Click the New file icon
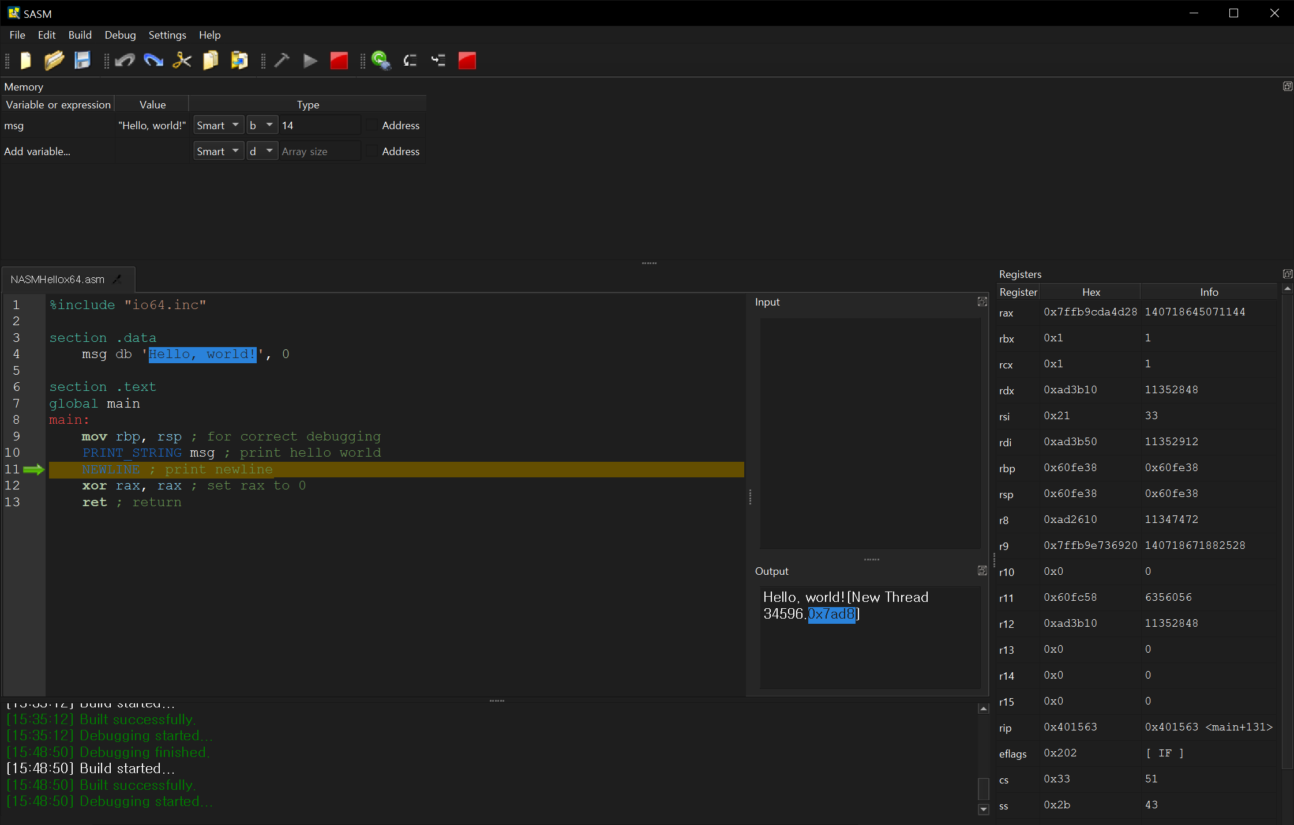Viewport: 1294px width, 825px height. 25,61
